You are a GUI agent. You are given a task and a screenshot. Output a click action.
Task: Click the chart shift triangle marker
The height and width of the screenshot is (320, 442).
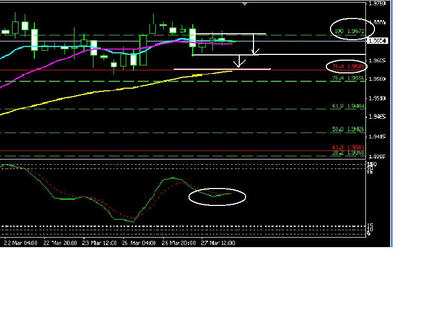(244, 4)
